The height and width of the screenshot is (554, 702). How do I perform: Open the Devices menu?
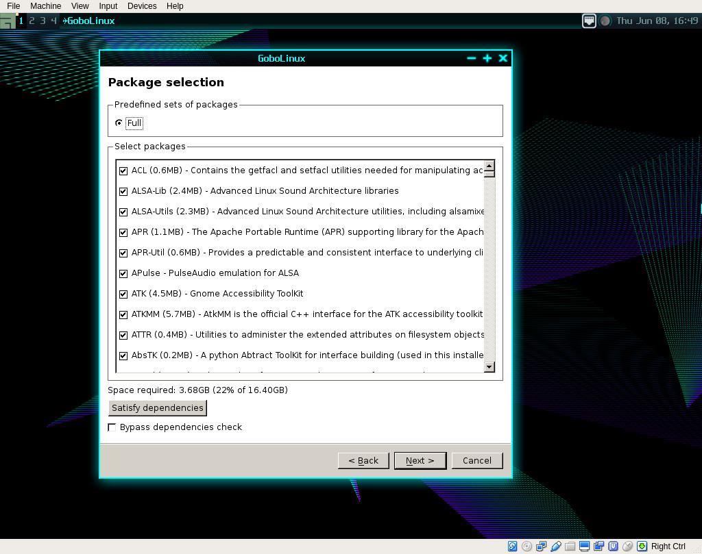click(142, 6)
